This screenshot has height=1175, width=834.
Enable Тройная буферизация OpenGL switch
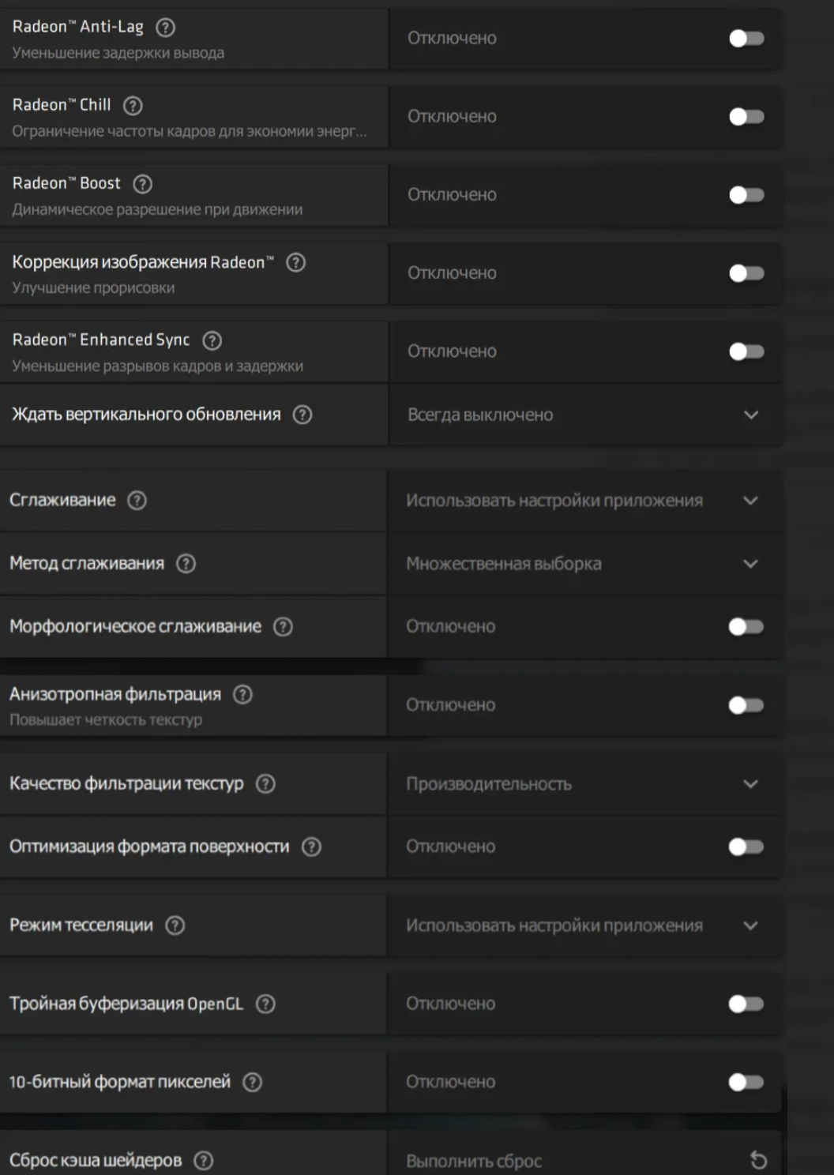point(746,1004)
